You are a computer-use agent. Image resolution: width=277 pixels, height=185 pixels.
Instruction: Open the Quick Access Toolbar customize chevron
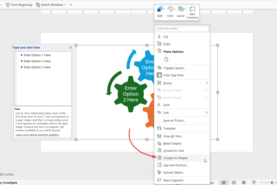pos(70,5)
